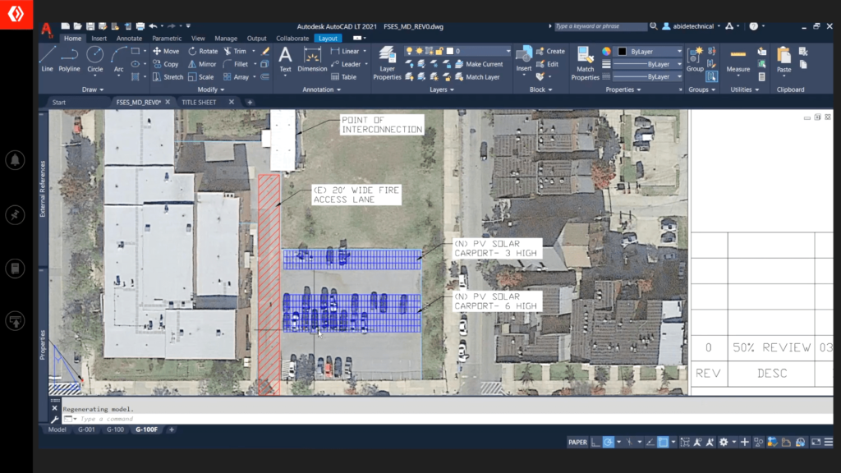Image resolution: width=841 pixels, height=473 pixels.
Task: Click the Dimension annotation tool
Action: pos(312,58)
